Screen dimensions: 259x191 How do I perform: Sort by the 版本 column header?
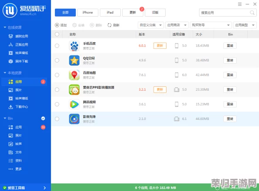click(x=142, y=34)
